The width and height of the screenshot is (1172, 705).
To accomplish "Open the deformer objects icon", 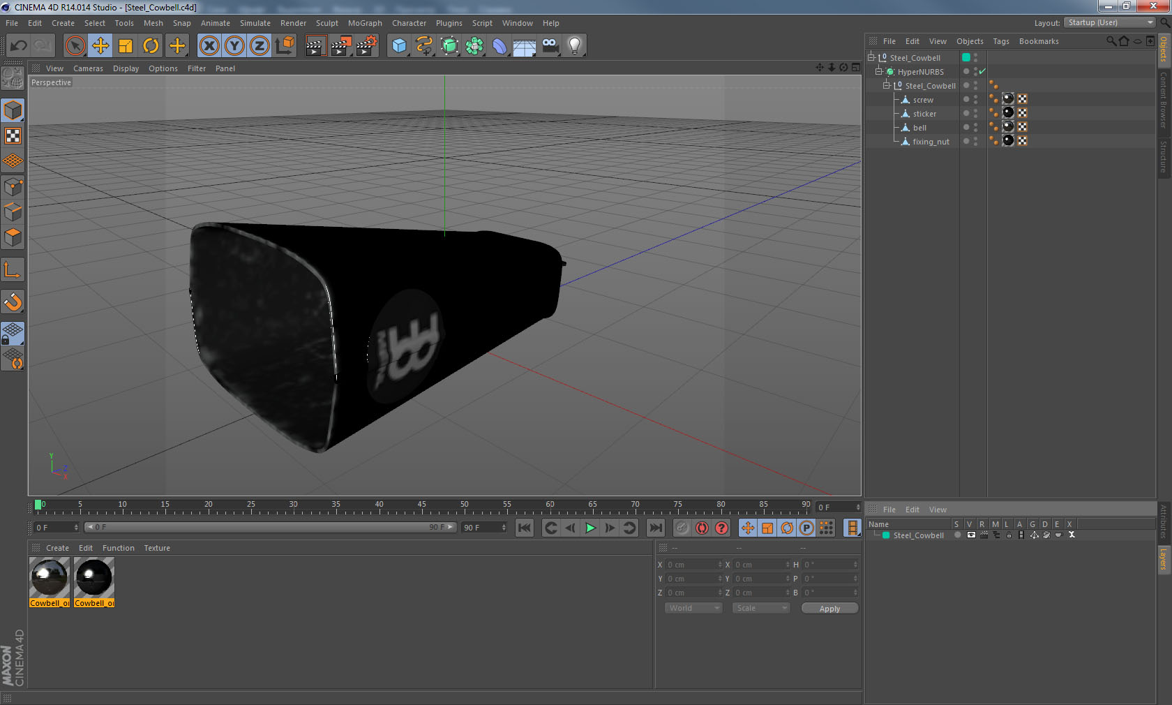I will 499,46.
